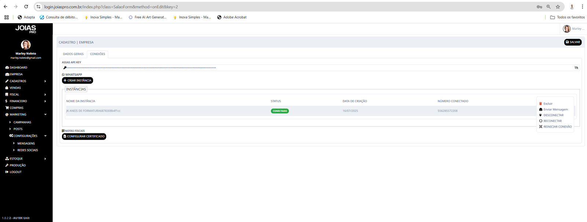This screenshot has width=587, height=222.
Task: Reload the page using browser refresh
Action: pyautogui.click(x=26, y=7)
